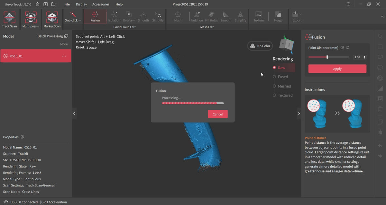Open the File menu
The height and width of the screenshot is (205, 386).
point(67,4)
